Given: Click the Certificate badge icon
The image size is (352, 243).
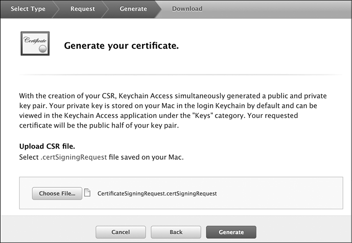Looking at the screenshot, I should pos(35,46).
